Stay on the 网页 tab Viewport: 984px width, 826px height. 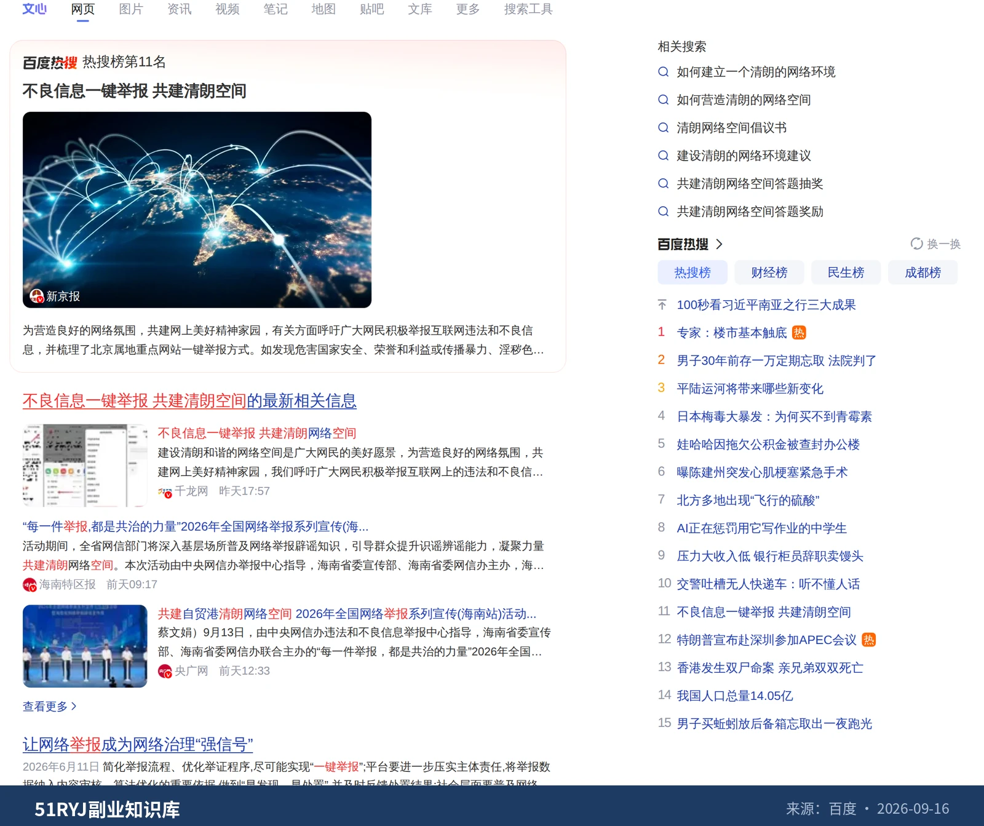pyautogui.click(x=83, y=9)
